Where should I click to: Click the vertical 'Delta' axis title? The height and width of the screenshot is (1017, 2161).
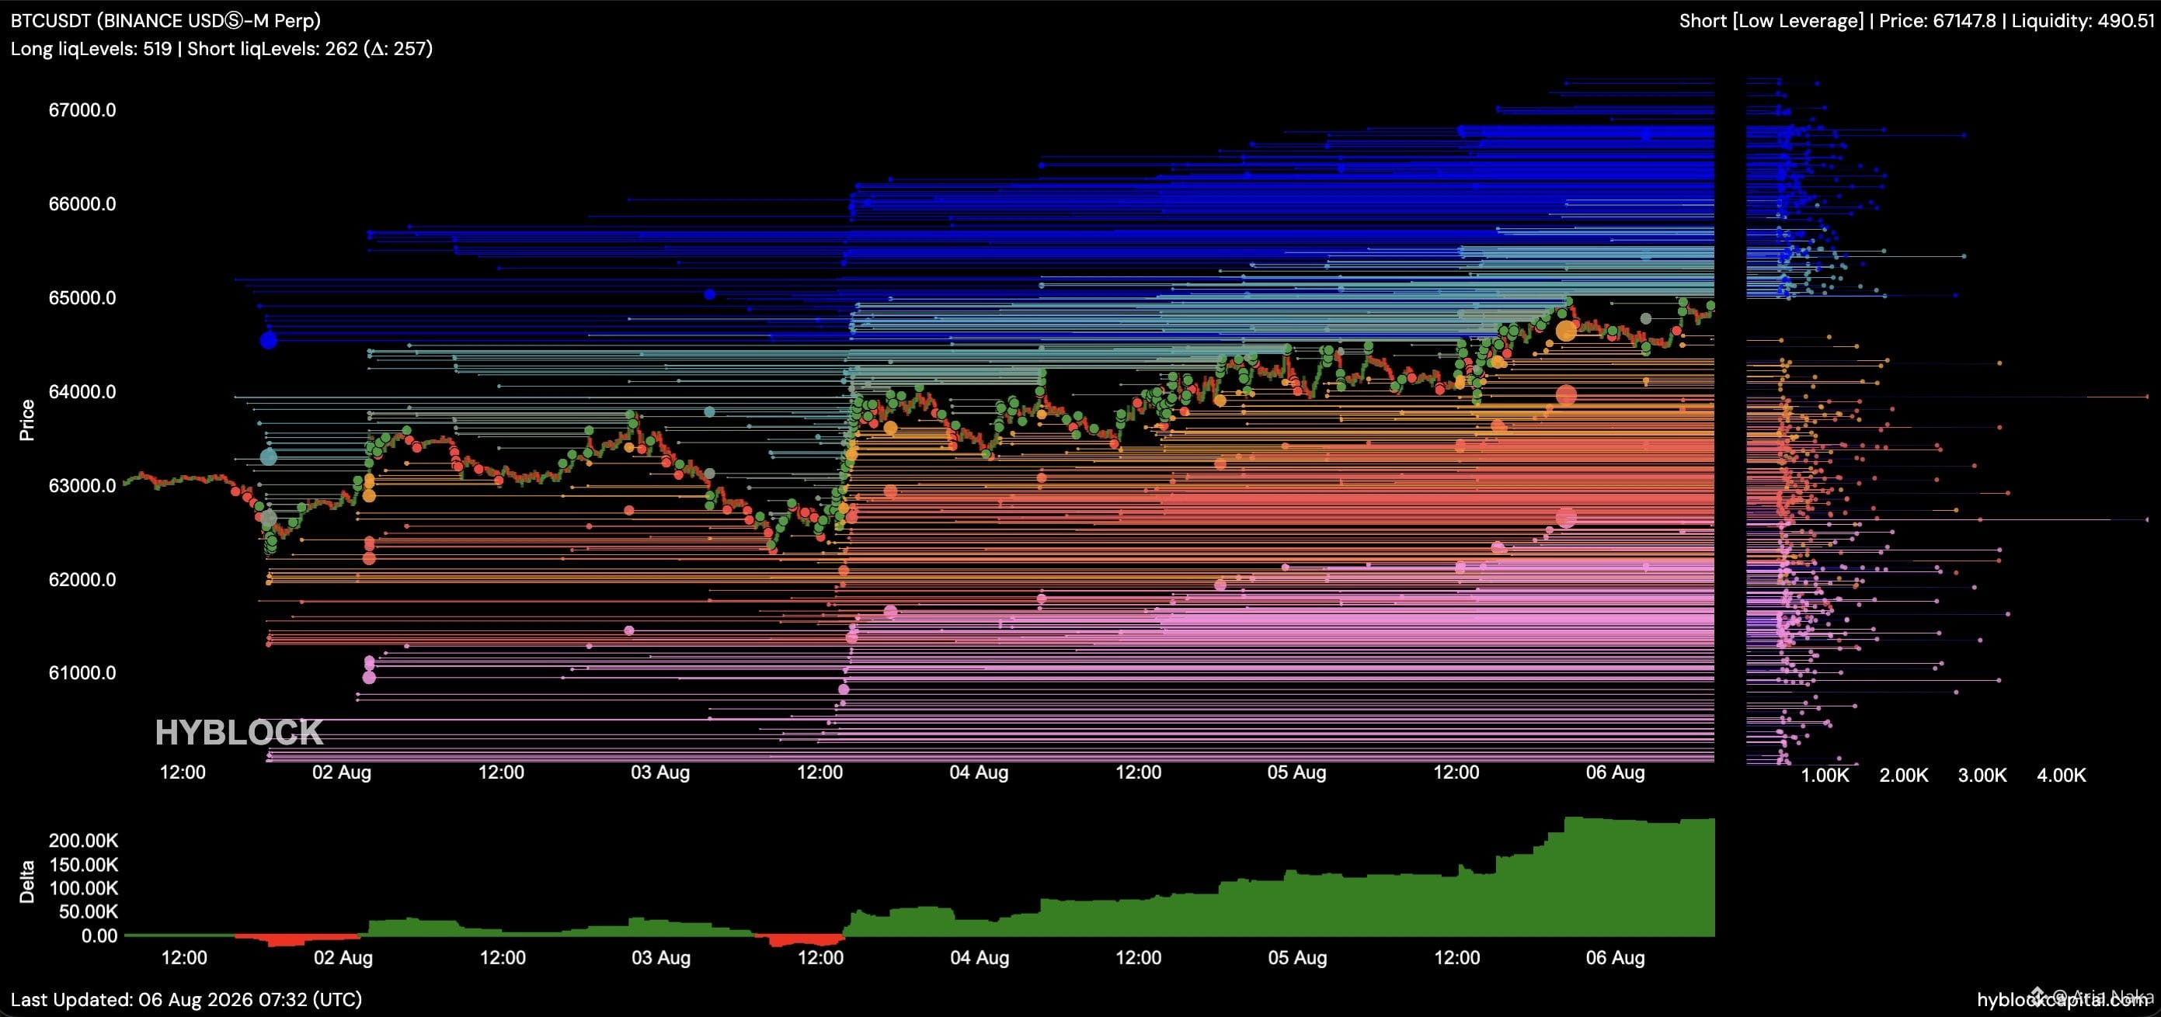(x=27, y=881)
